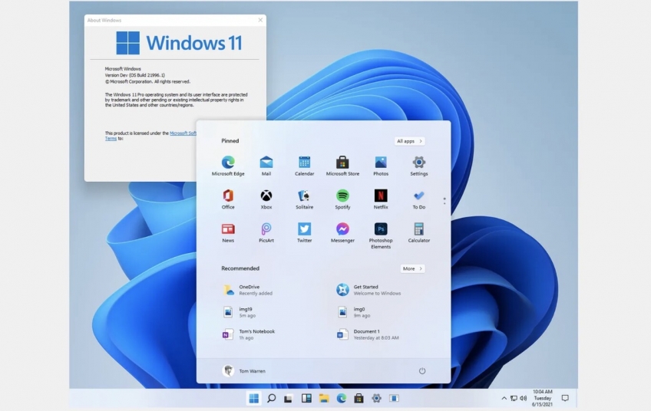Launch Messenger from pinned apps
Viewport: 651px width, 411px height.
click(x=342, y=229)
